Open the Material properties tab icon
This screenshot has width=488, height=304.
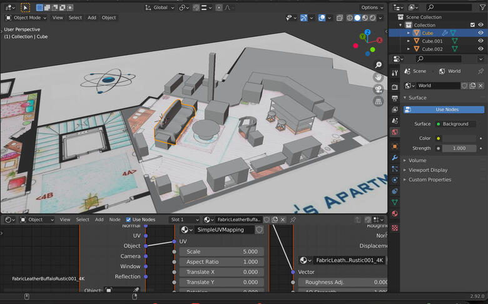coord(395,214)
